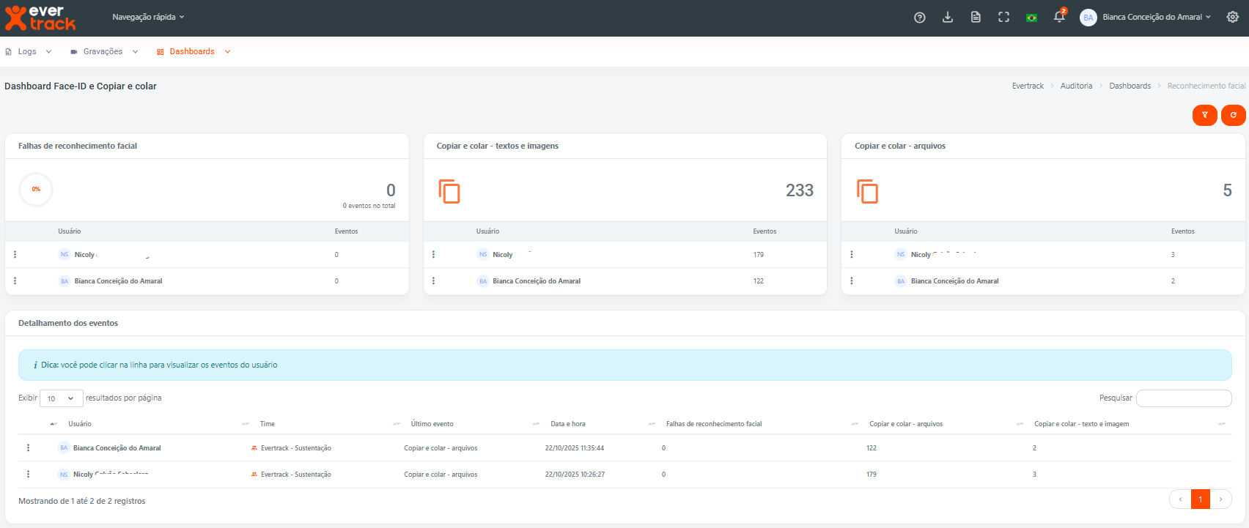1249x528 pixels.
Task: Open the results per page dropdown
Action: click(x=61, y=398)
